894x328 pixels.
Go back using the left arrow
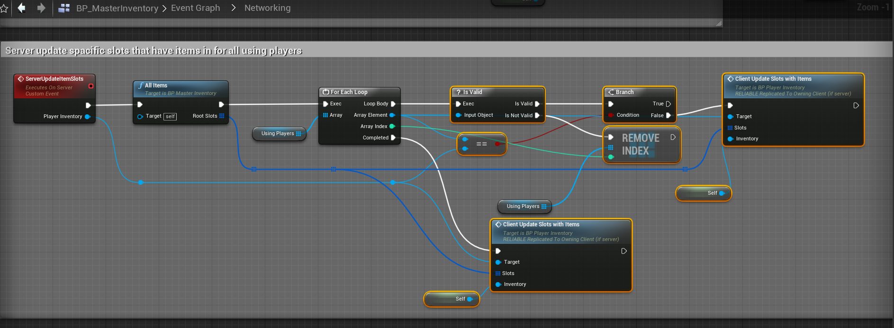pos(21,8)
